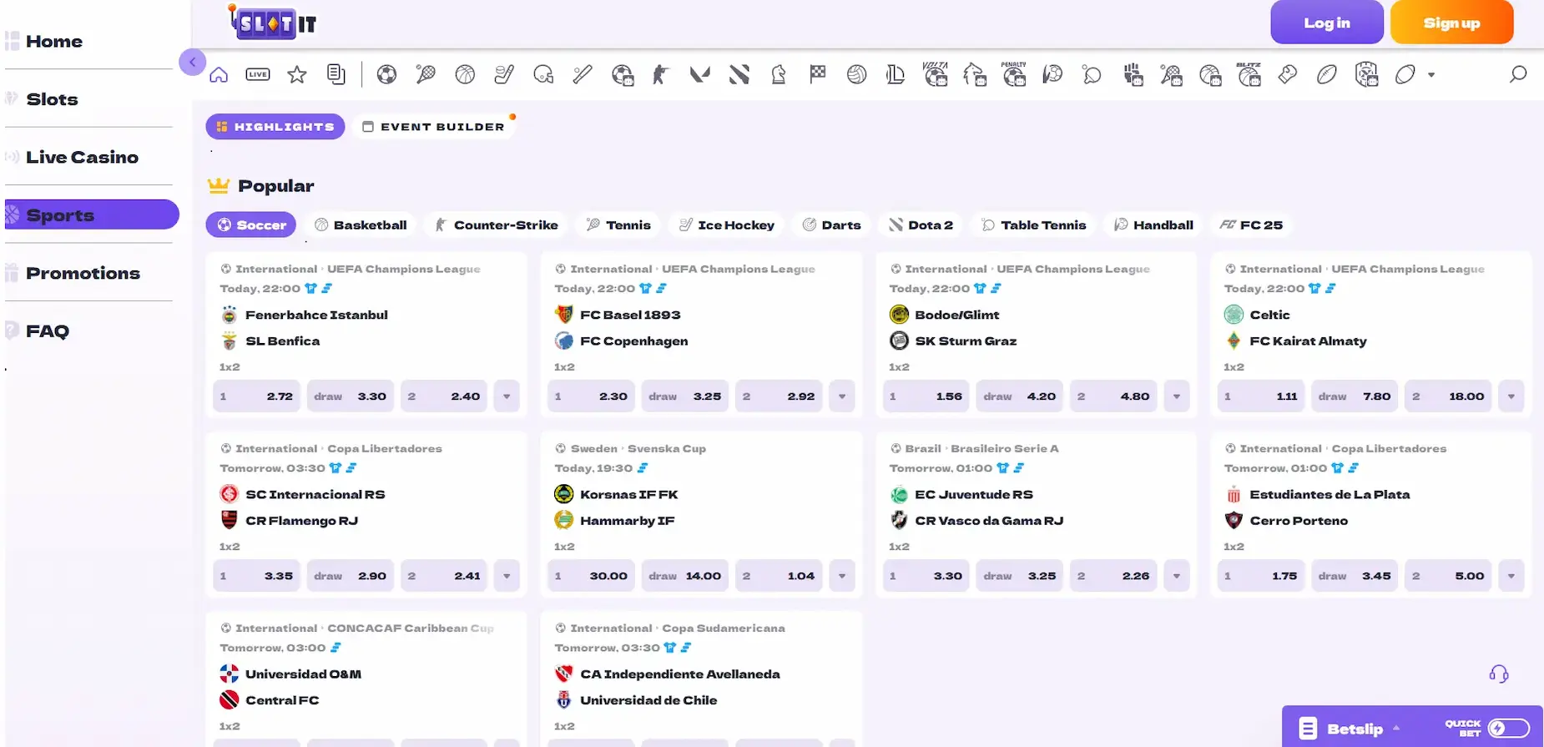Open the search magnifier icon
The image size is (1544, 747).
click(1518, 74)
